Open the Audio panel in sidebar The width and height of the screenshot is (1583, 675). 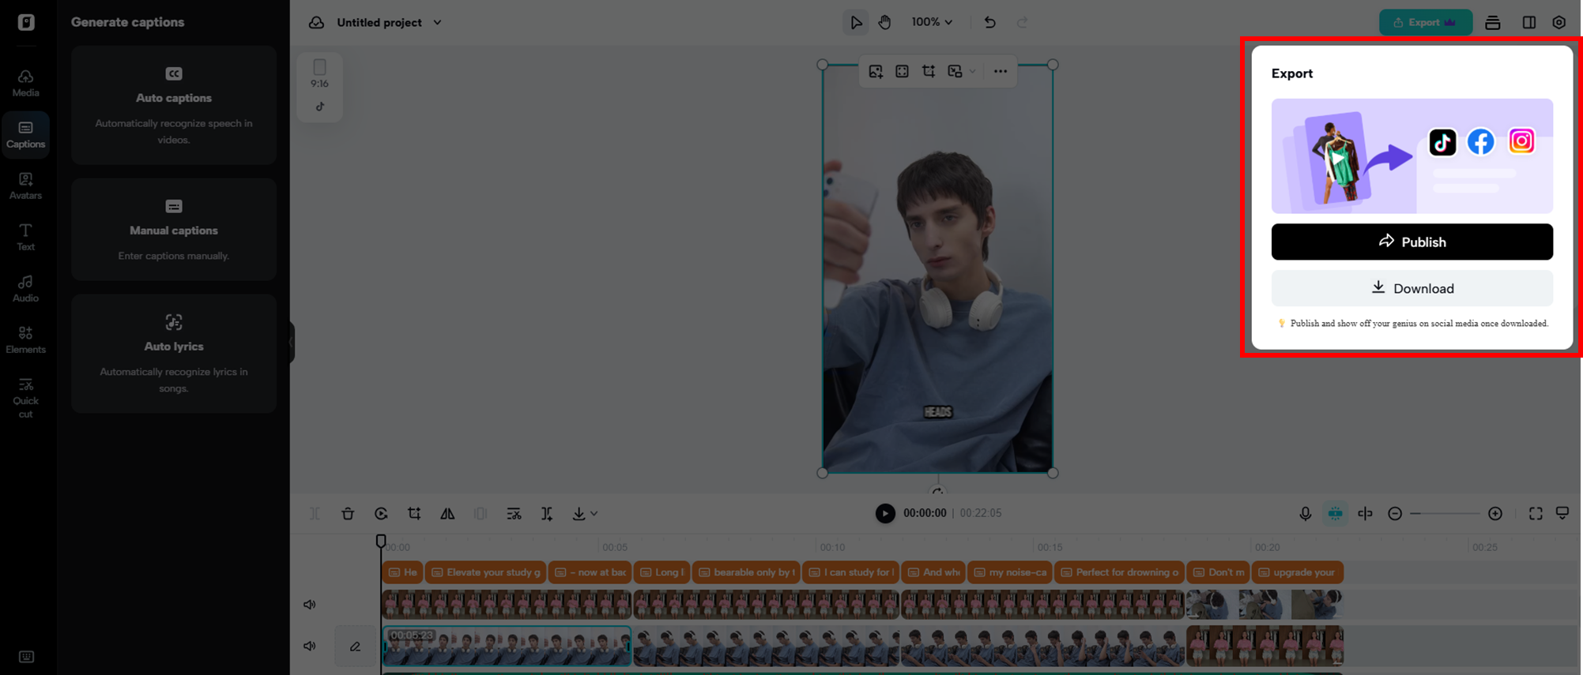coord(25,288)
